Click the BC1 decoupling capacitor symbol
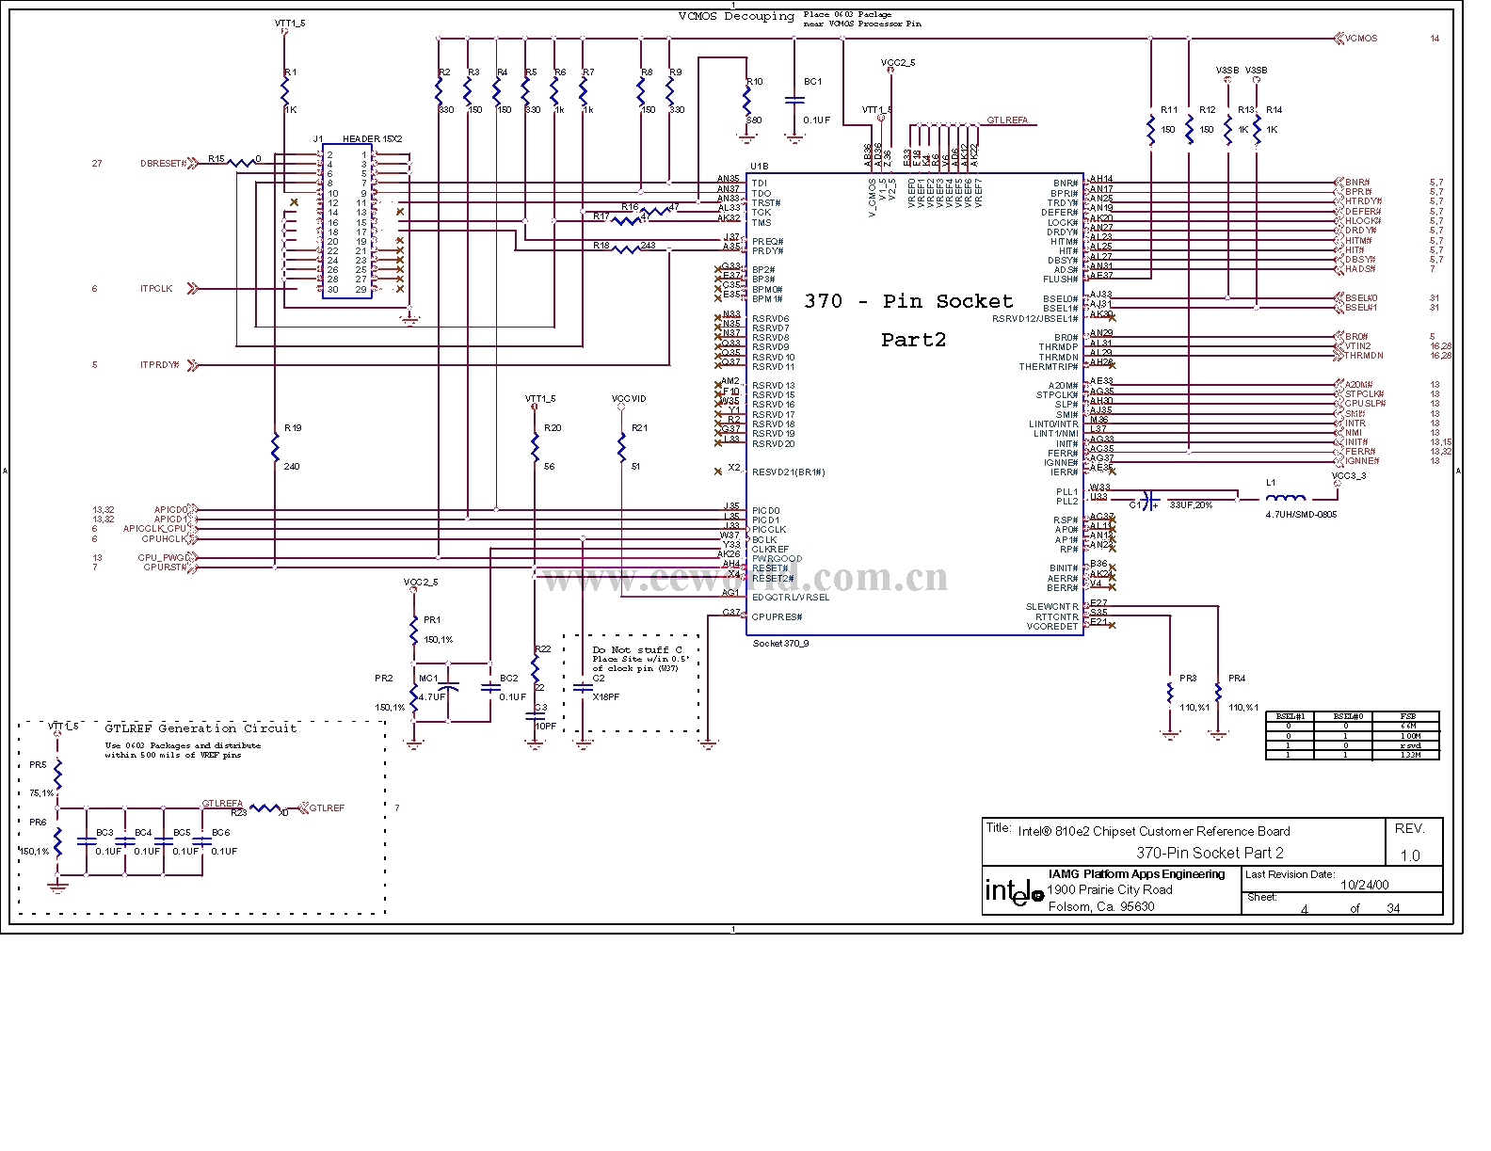The image size is (1491, 1151). [x=794, y=99]
